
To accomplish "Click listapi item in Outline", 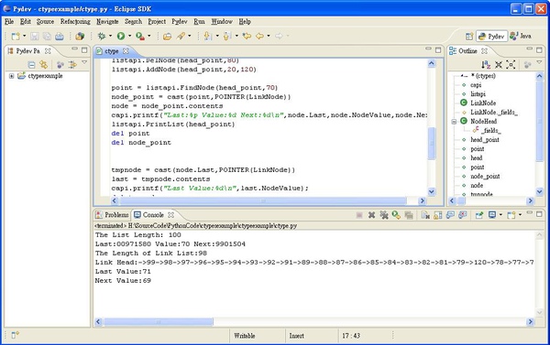I will [478, 94].
